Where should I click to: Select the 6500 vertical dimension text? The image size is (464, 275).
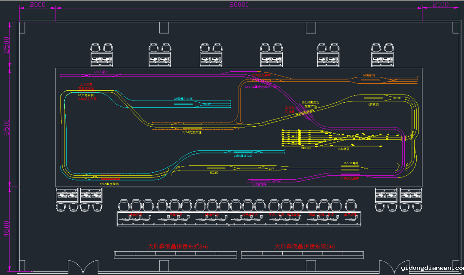pyautogui.click(x=6, y=128)
